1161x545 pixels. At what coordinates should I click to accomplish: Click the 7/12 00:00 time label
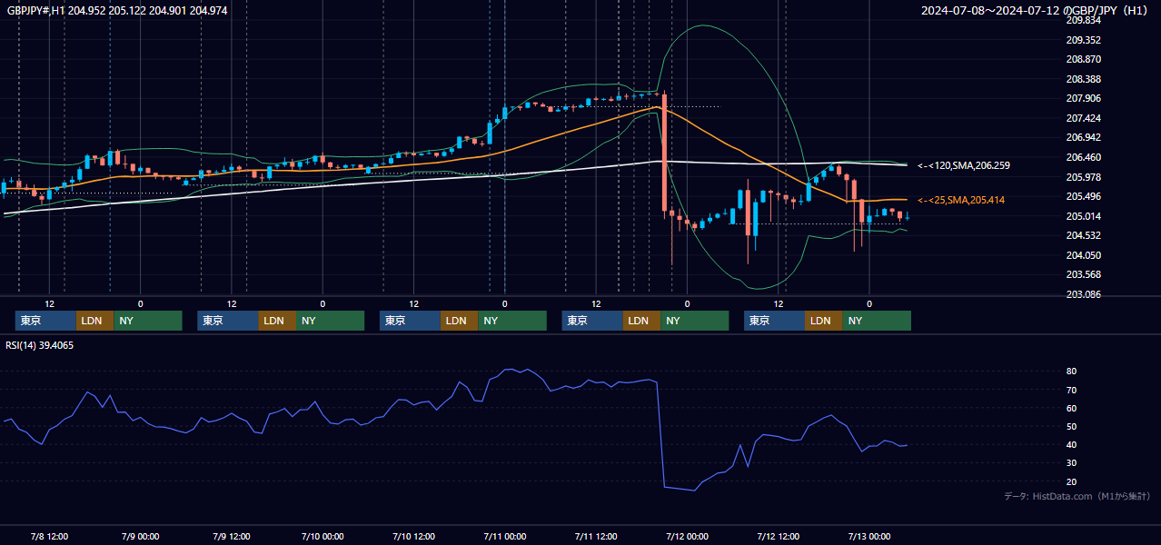(x=687, y=536)
